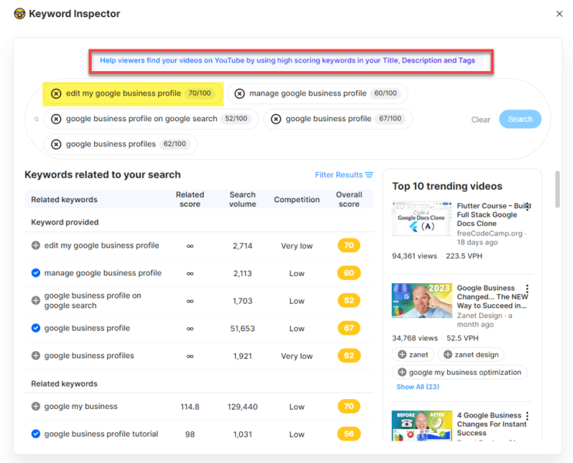Click the dialog vertical scrollbar
Viewport: 573px width, 463px height.
558,189
